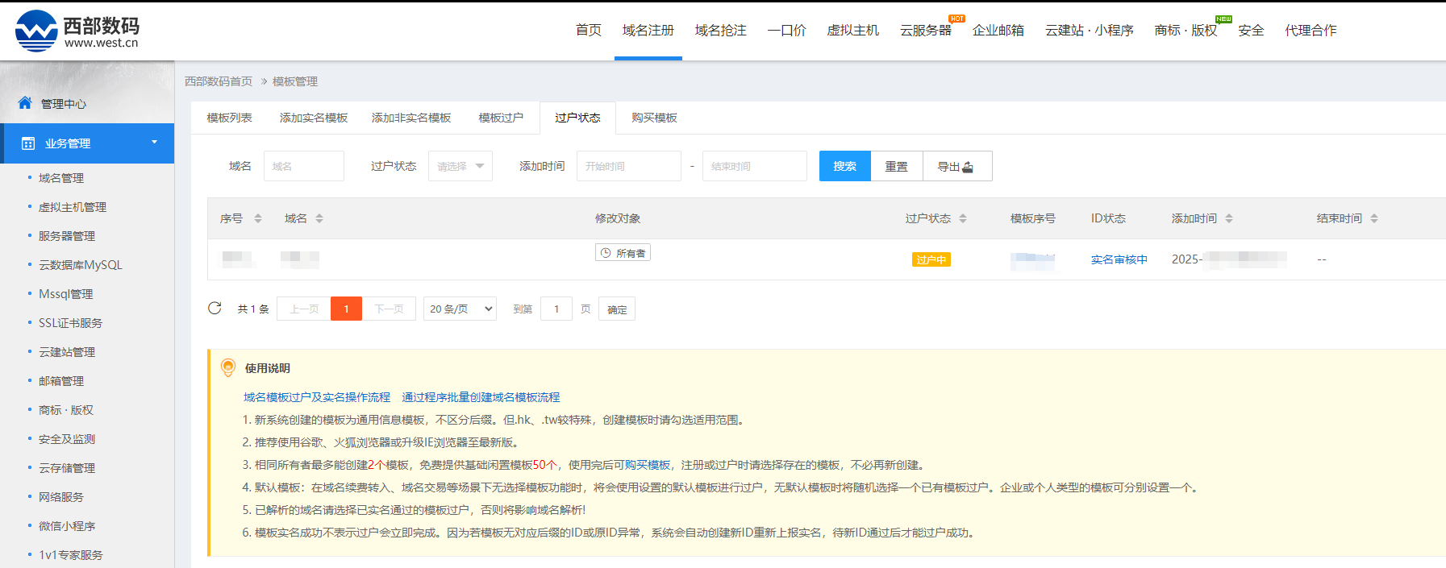Open the home icon beside 管理中心
This screenshot has width=1446, height=568.
[x=25, y=103]
